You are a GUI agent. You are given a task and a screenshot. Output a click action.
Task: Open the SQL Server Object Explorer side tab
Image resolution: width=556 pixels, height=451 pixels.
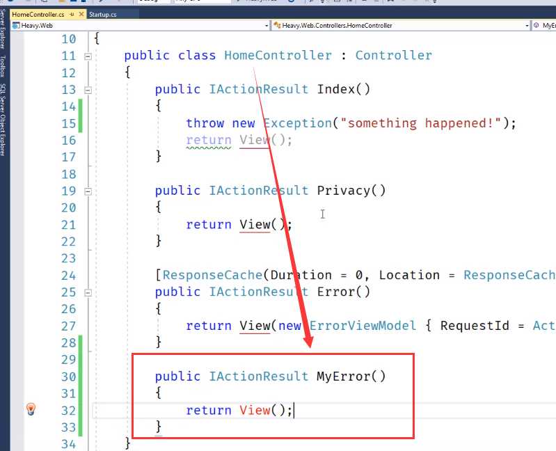[x=3, y=120]
